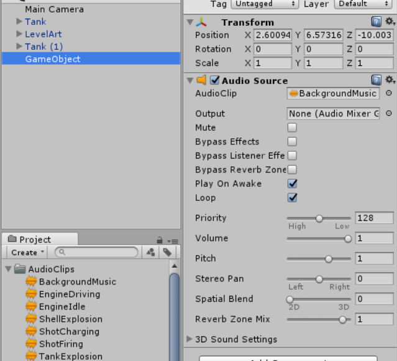Image resolution: width=397 pixels, height=361 pixels.
Task: Click the Project panel scroll up arrow
Action: (175, 266)
